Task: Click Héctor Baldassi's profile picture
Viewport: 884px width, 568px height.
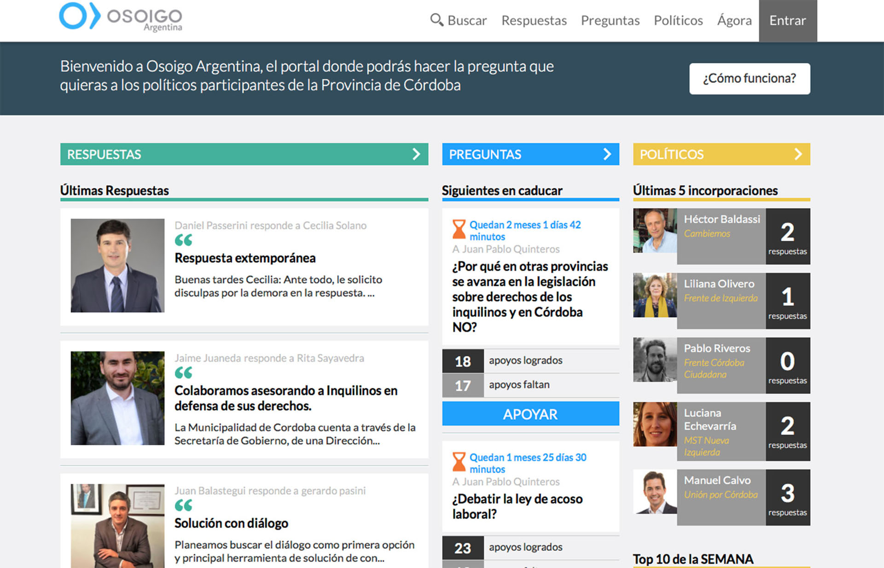Action: click(655, 231)
